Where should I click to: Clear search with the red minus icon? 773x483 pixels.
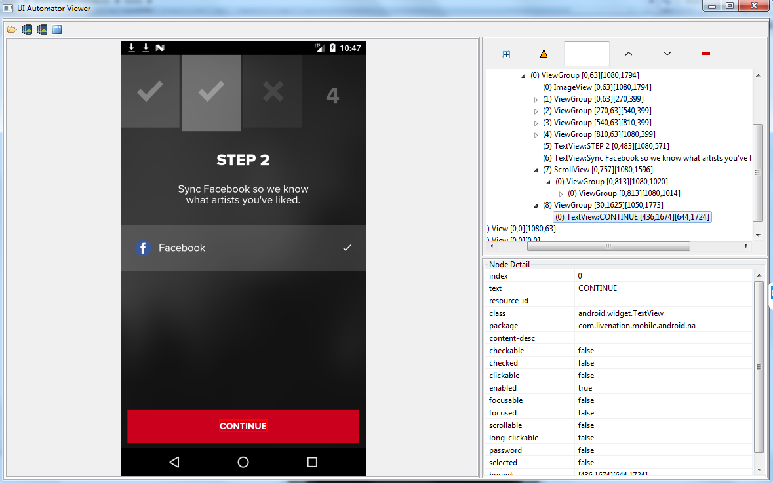click(706, 54)
